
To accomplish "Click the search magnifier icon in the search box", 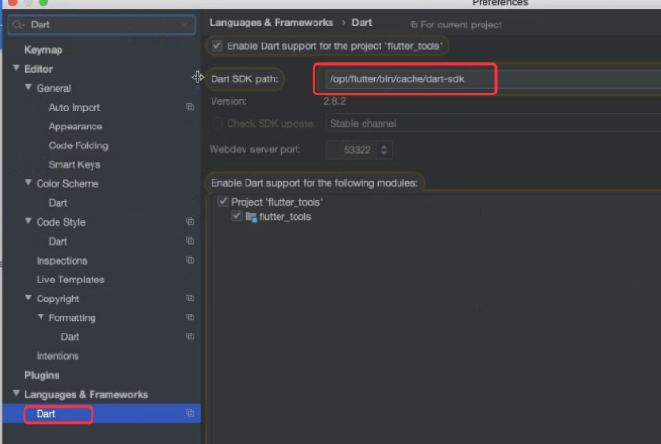I will click(18, 25).
